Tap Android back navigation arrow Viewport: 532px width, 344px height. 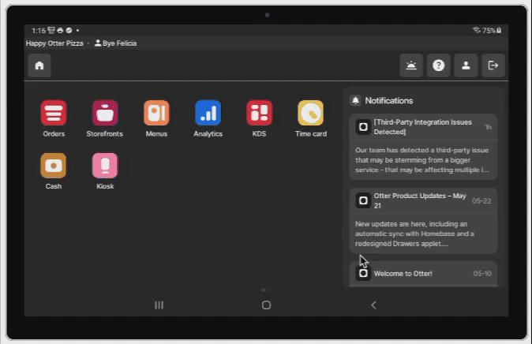373,305
